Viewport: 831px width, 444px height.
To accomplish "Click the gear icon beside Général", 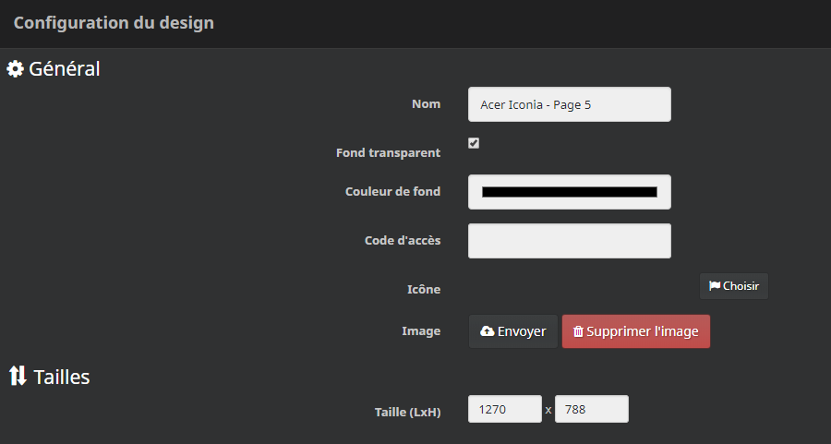I will pos(15,69).
